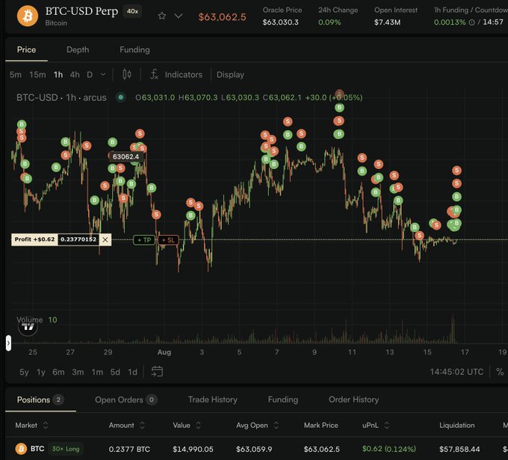508x460 pixels.
Task: Set chart range to 1d
Action: (132, 372)
